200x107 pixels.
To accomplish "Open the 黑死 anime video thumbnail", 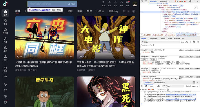I will pos(106,92).
